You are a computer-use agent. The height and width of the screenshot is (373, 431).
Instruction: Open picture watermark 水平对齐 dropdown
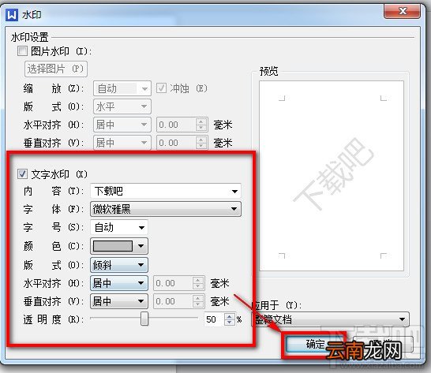tap(122, 125)
